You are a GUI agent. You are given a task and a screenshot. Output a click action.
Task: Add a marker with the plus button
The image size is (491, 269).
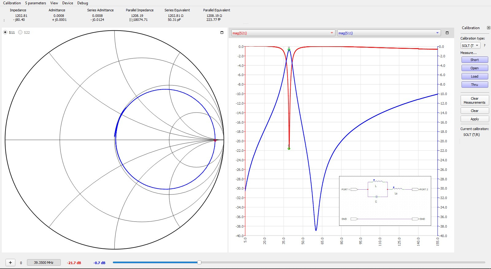10,263
